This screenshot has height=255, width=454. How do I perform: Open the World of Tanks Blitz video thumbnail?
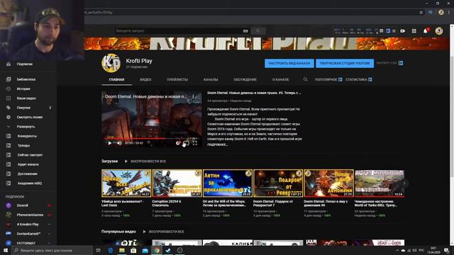[380, 183]
